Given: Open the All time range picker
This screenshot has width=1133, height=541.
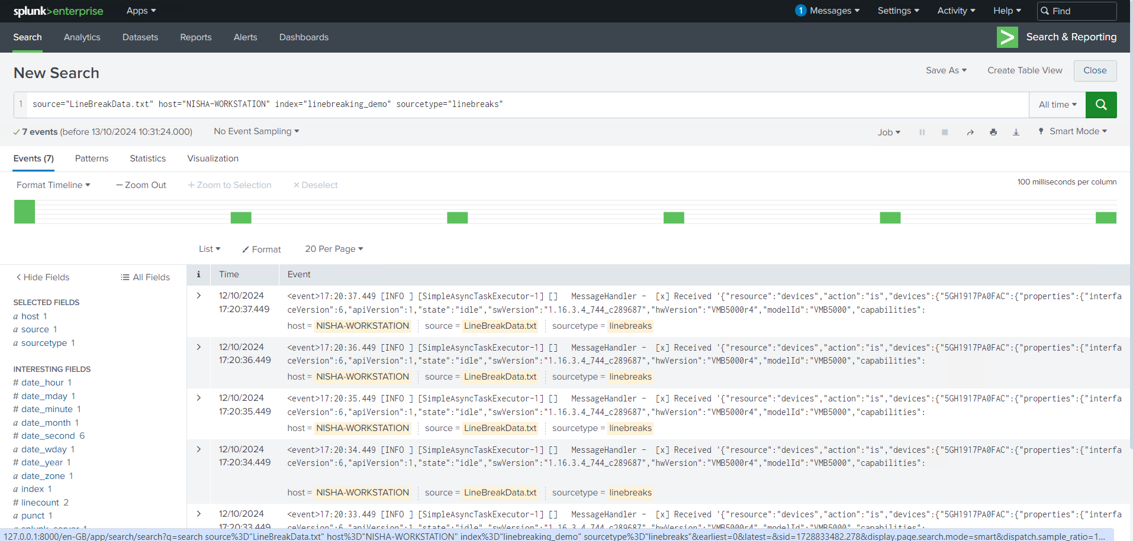Looking at the screenshot, I should [1057, 105].
